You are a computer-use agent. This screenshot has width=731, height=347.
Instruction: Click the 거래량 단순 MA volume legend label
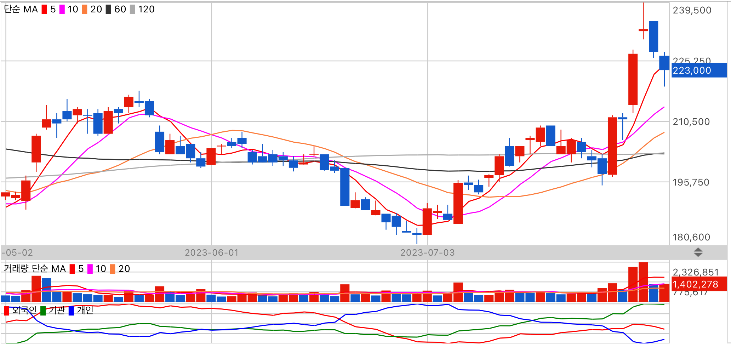[x=35, y=269]
